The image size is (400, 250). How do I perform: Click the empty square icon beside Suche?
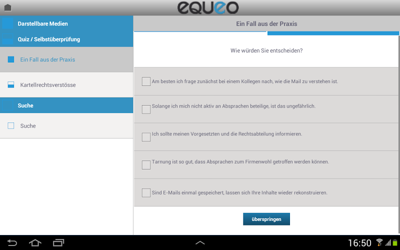[x=11, y=125]
